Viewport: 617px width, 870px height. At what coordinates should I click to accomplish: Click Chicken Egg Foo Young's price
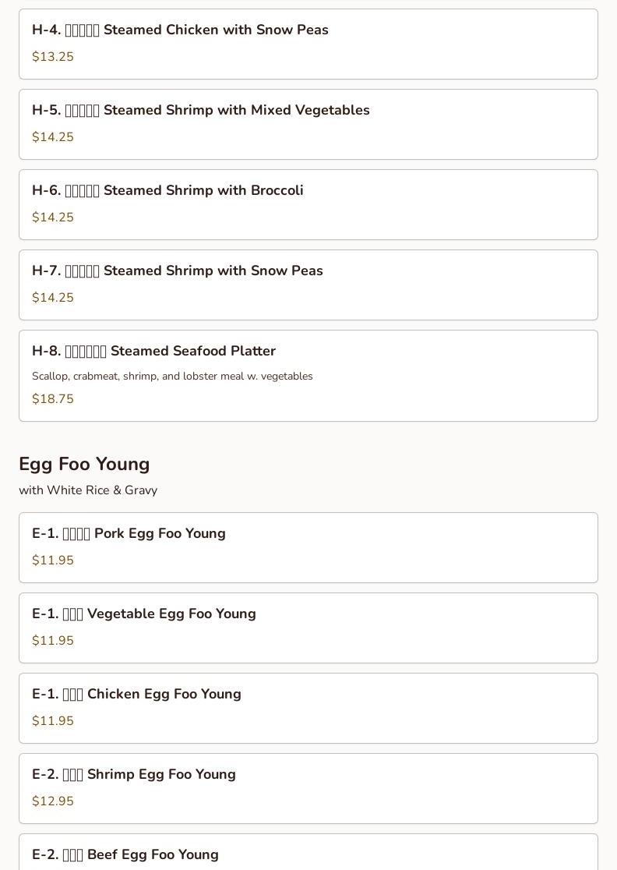(x=53, y=721)
